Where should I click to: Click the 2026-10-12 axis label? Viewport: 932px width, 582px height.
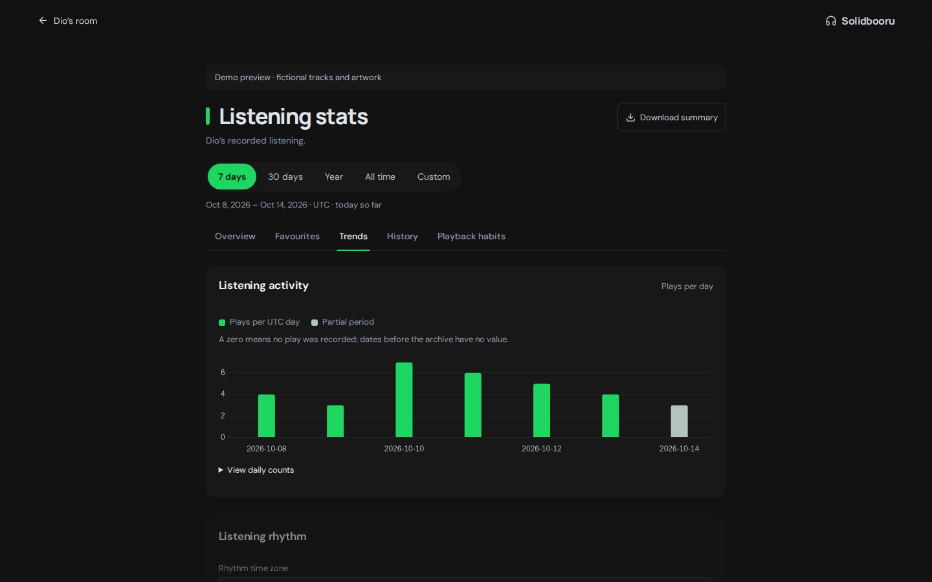coord(542,449)
